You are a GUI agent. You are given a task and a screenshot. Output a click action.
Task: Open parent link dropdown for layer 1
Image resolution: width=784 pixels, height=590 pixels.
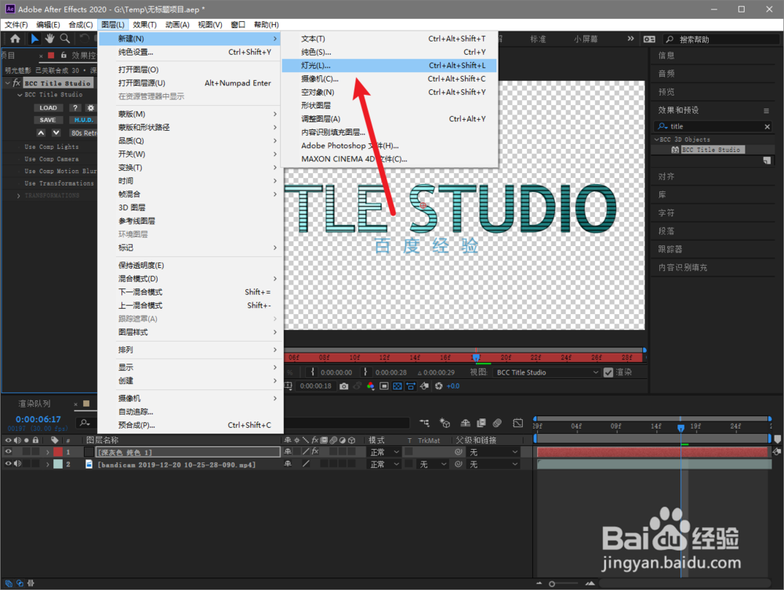point(493,451)
